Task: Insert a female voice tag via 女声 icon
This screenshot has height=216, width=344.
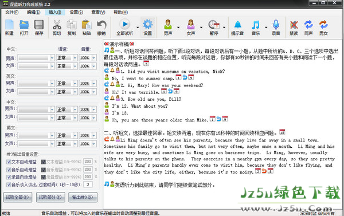Action: [191, 28]
